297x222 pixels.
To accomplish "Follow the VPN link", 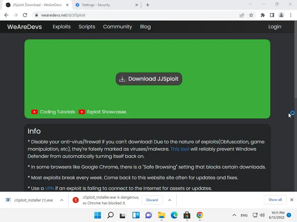I will pos(49,188).
